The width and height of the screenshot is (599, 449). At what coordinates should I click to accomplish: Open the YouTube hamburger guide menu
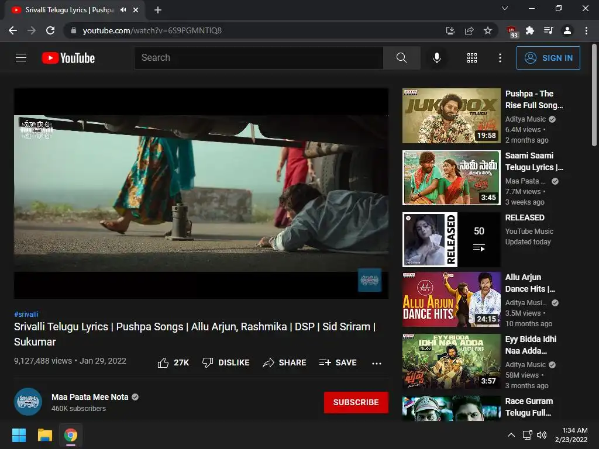point(21,58)
